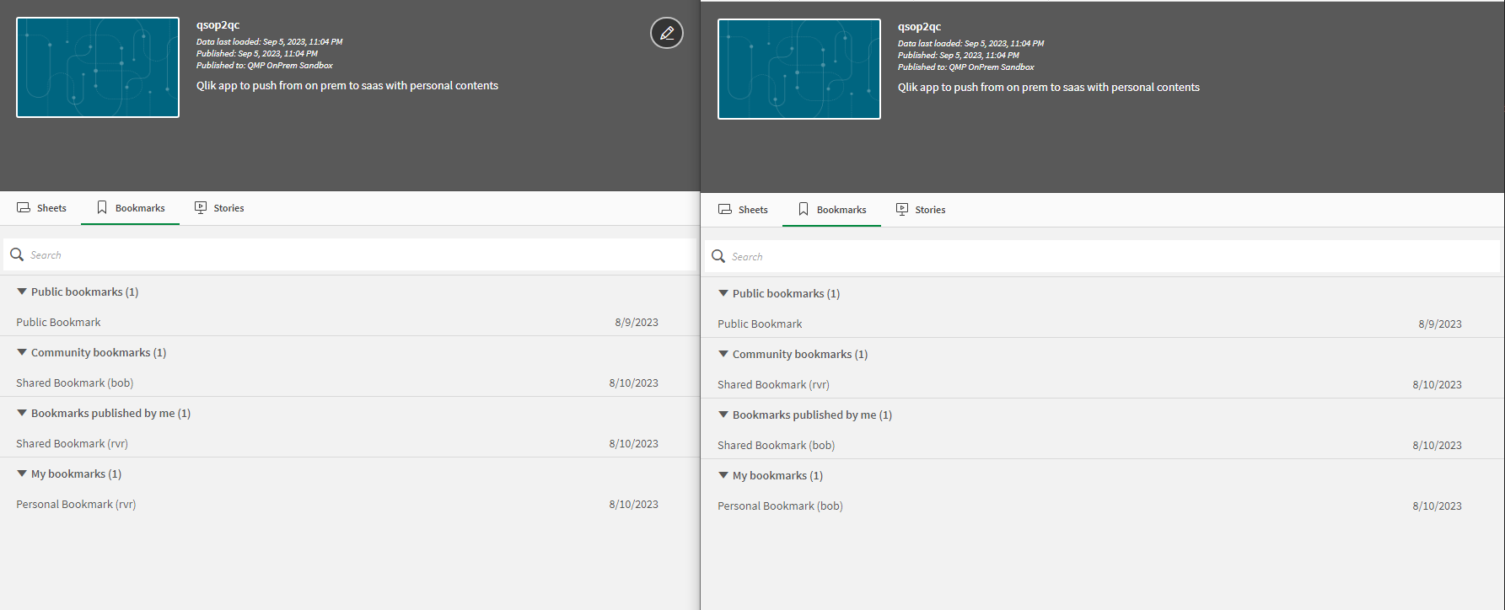Screen dimensions: 1505x610
Task: Open the app thumbnail in left window
Action: pyautogui.click(x=98, y=67)
